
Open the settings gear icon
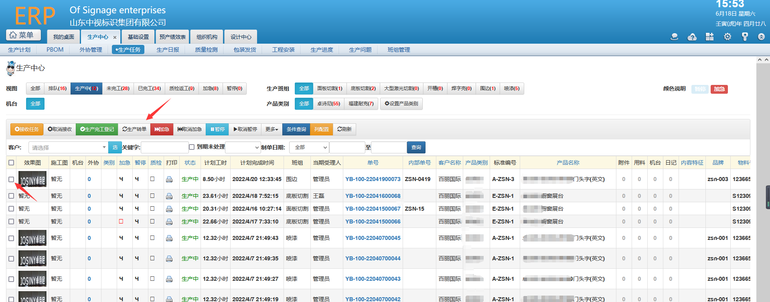tap(727, 37)
